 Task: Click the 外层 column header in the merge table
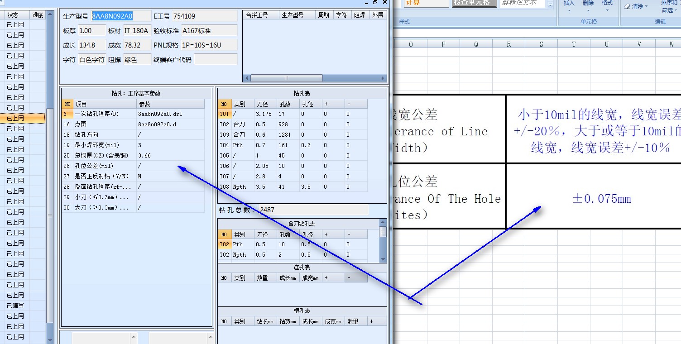click(x=377, y=15)
